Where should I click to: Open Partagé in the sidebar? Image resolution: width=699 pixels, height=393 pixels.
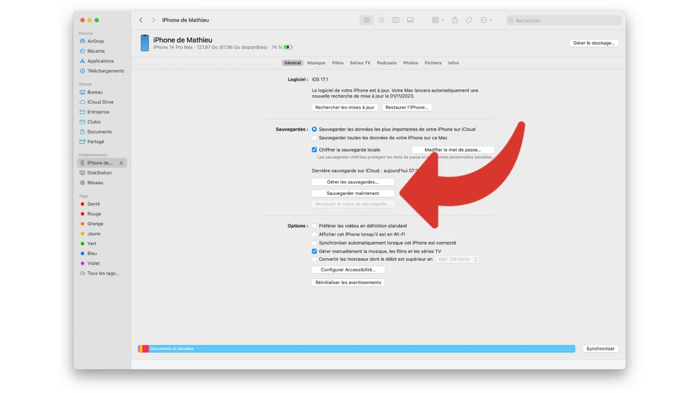(x=96, y=141)
